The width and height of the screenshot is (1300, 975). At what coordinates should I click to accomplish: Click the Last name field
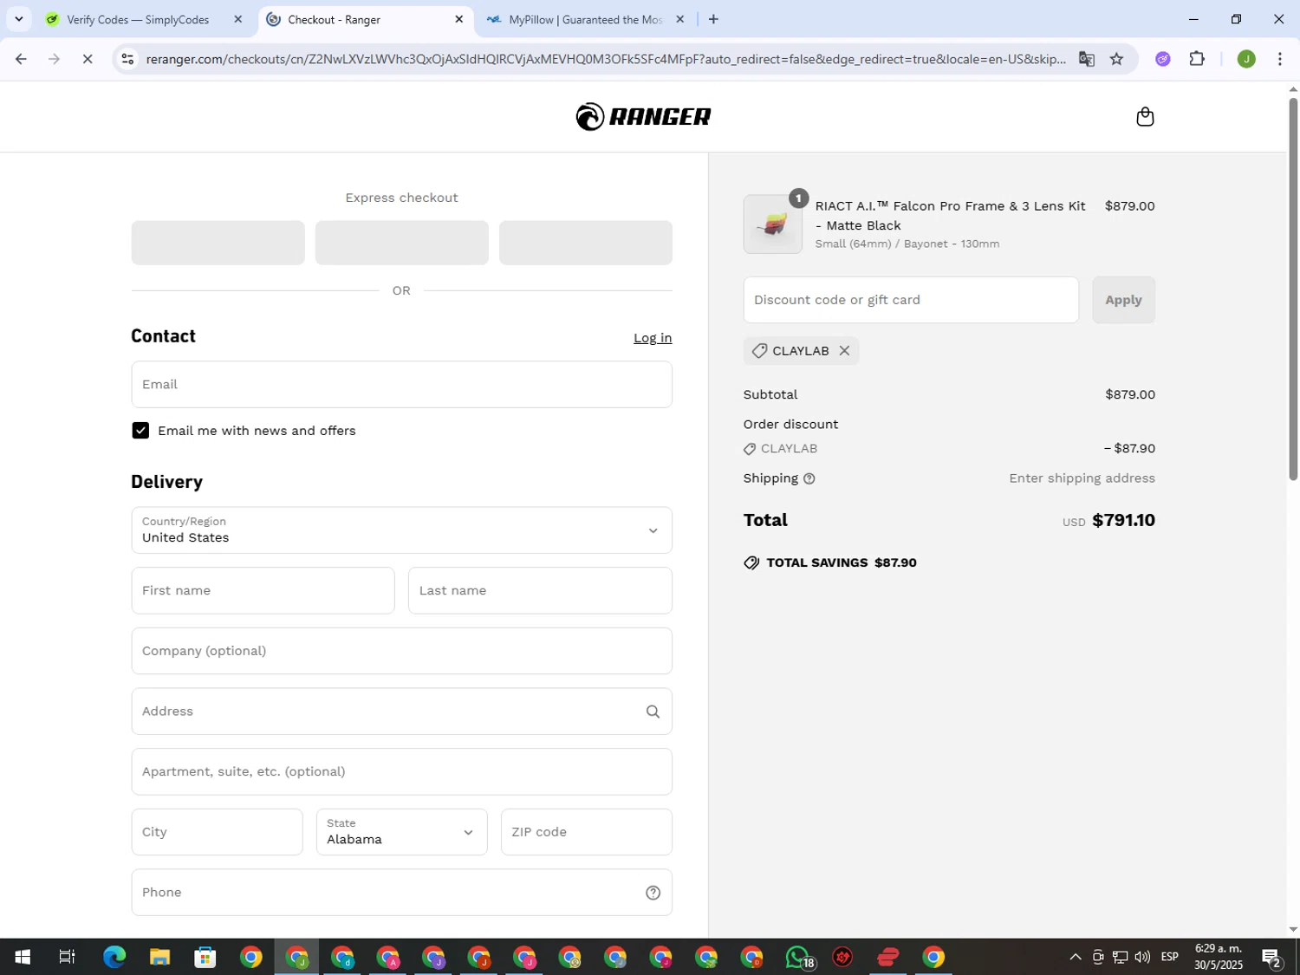[x=540, y=591]
